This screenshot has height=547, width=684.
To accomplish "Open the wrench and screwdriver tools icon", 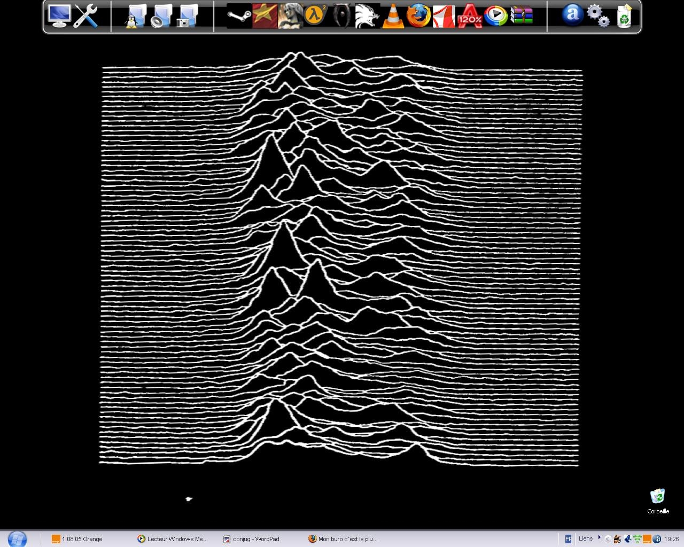I will click(x=85, y=16).
